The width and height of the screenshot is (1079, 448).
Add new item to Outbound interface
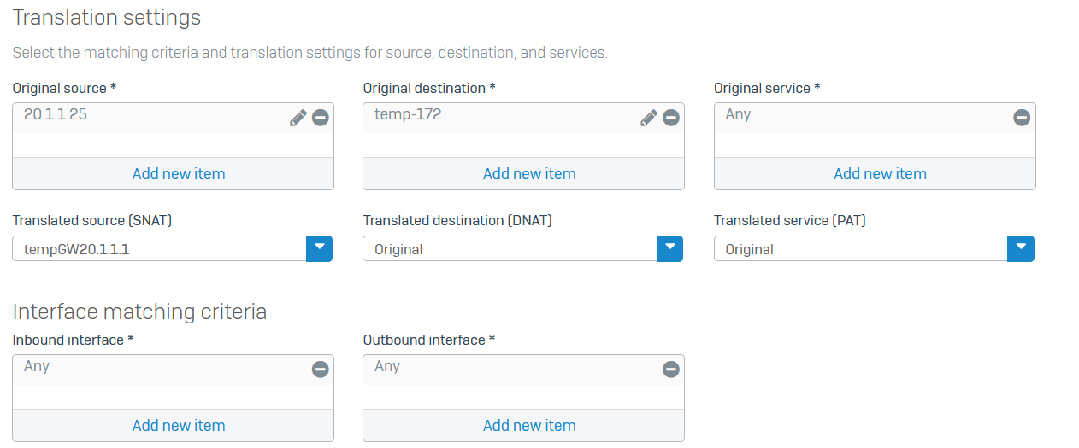coord(529,426)
